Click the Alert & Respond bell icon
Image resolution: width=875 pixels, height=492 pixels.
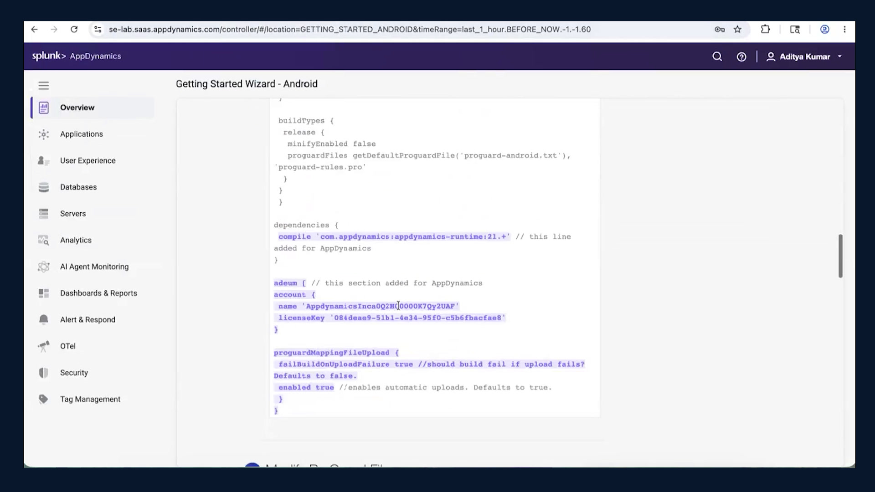44,320
